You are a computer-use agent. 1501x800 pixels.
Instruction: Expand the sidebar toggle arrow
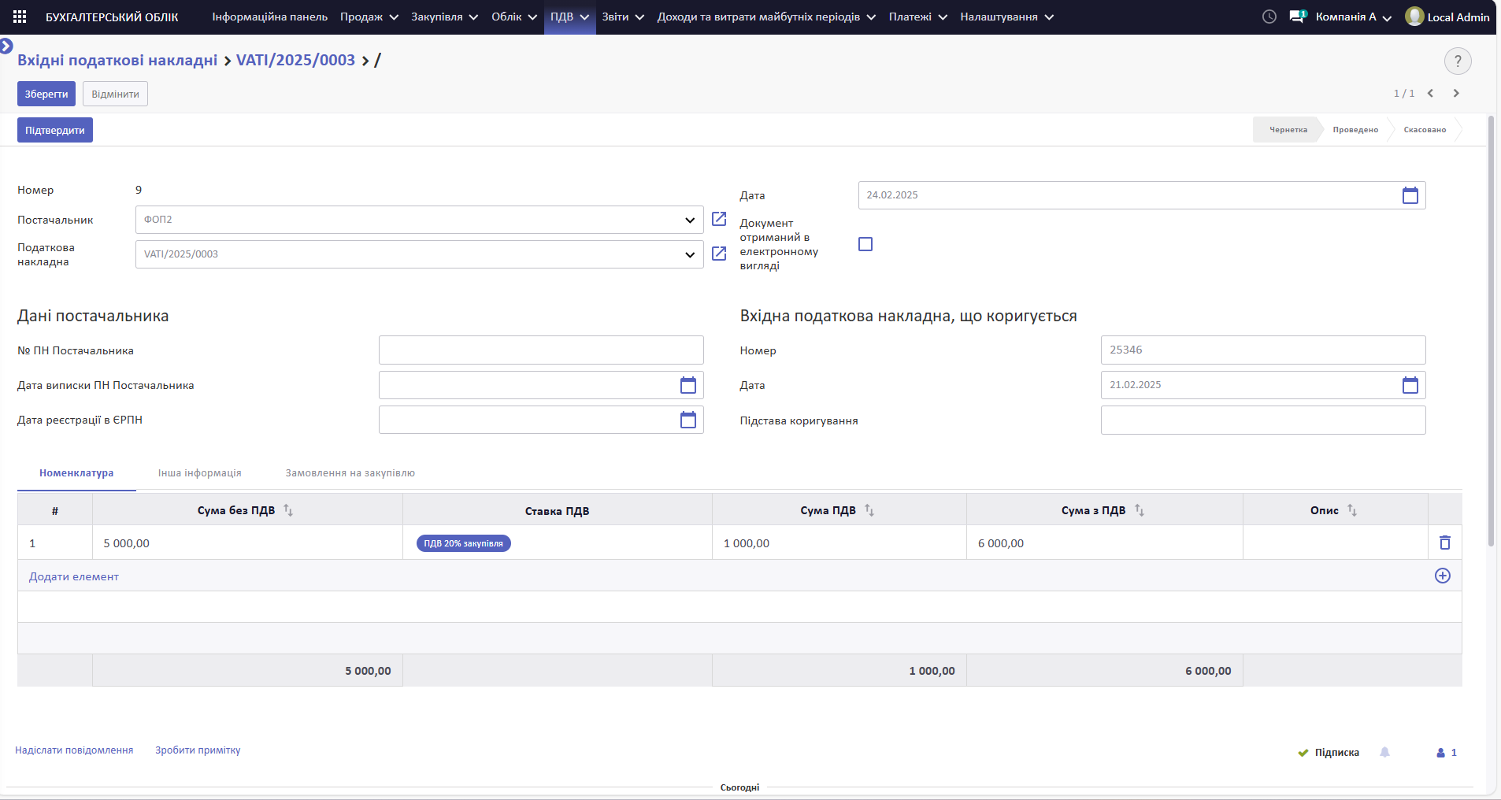tap(6, 46)
